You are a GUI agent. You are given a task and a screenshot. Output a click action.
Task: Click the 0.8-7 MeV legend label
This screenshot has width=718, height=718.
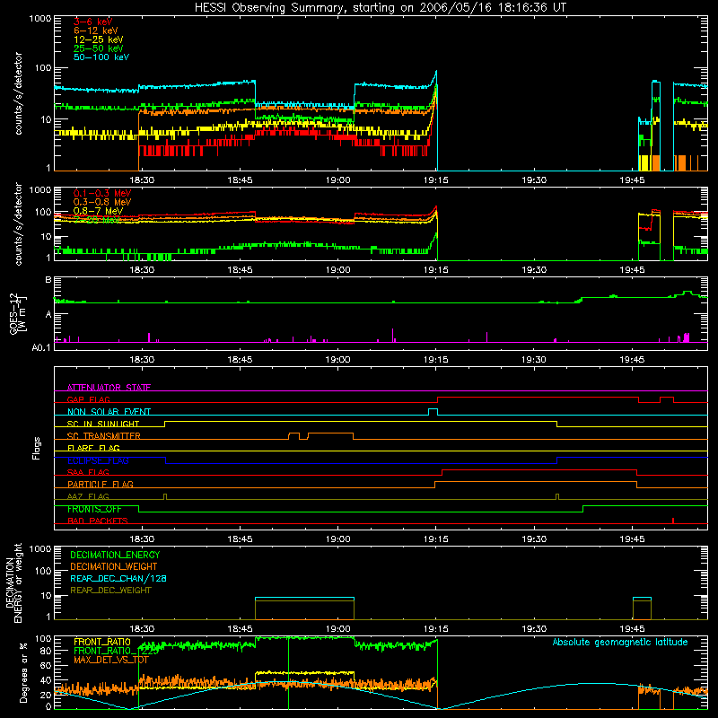click(98, 211)
